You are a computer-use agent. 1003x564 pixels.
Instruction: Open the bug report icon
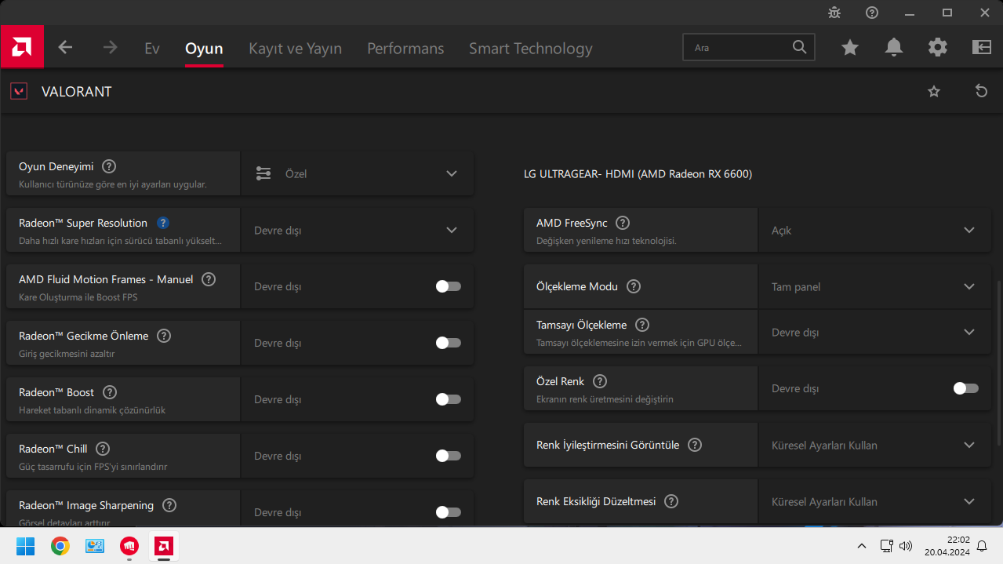(834, 13)
